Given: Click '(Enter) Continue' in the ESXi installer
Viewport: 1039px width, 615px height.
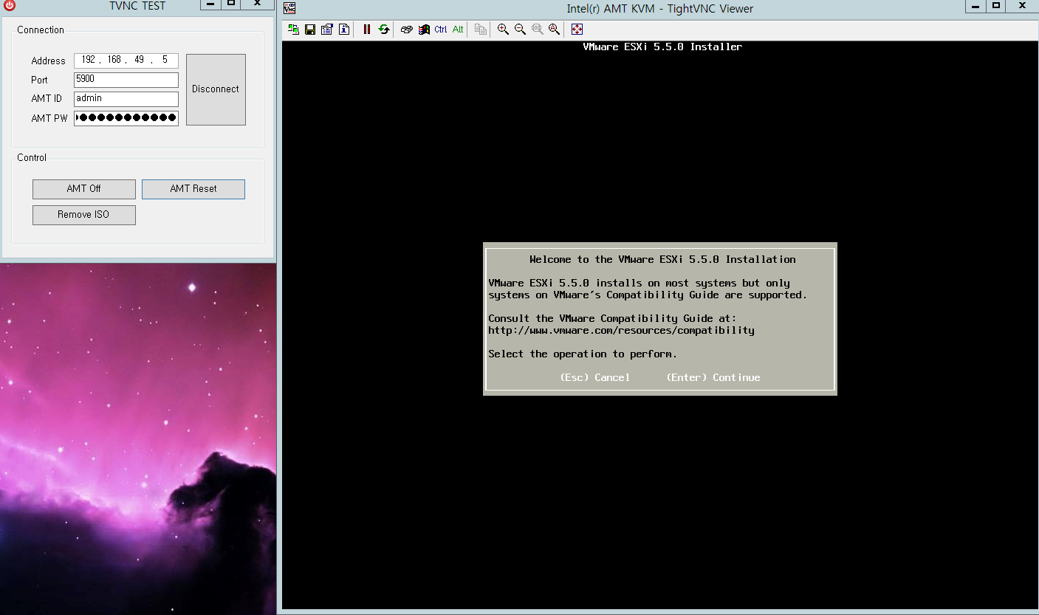Looking at the screenshot, I should 713,377.
